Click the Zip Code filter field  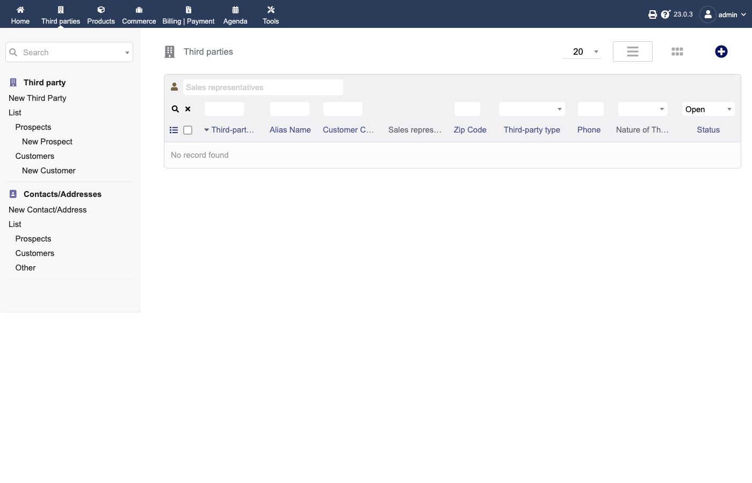pyautogui.click(x=467, y=109)
